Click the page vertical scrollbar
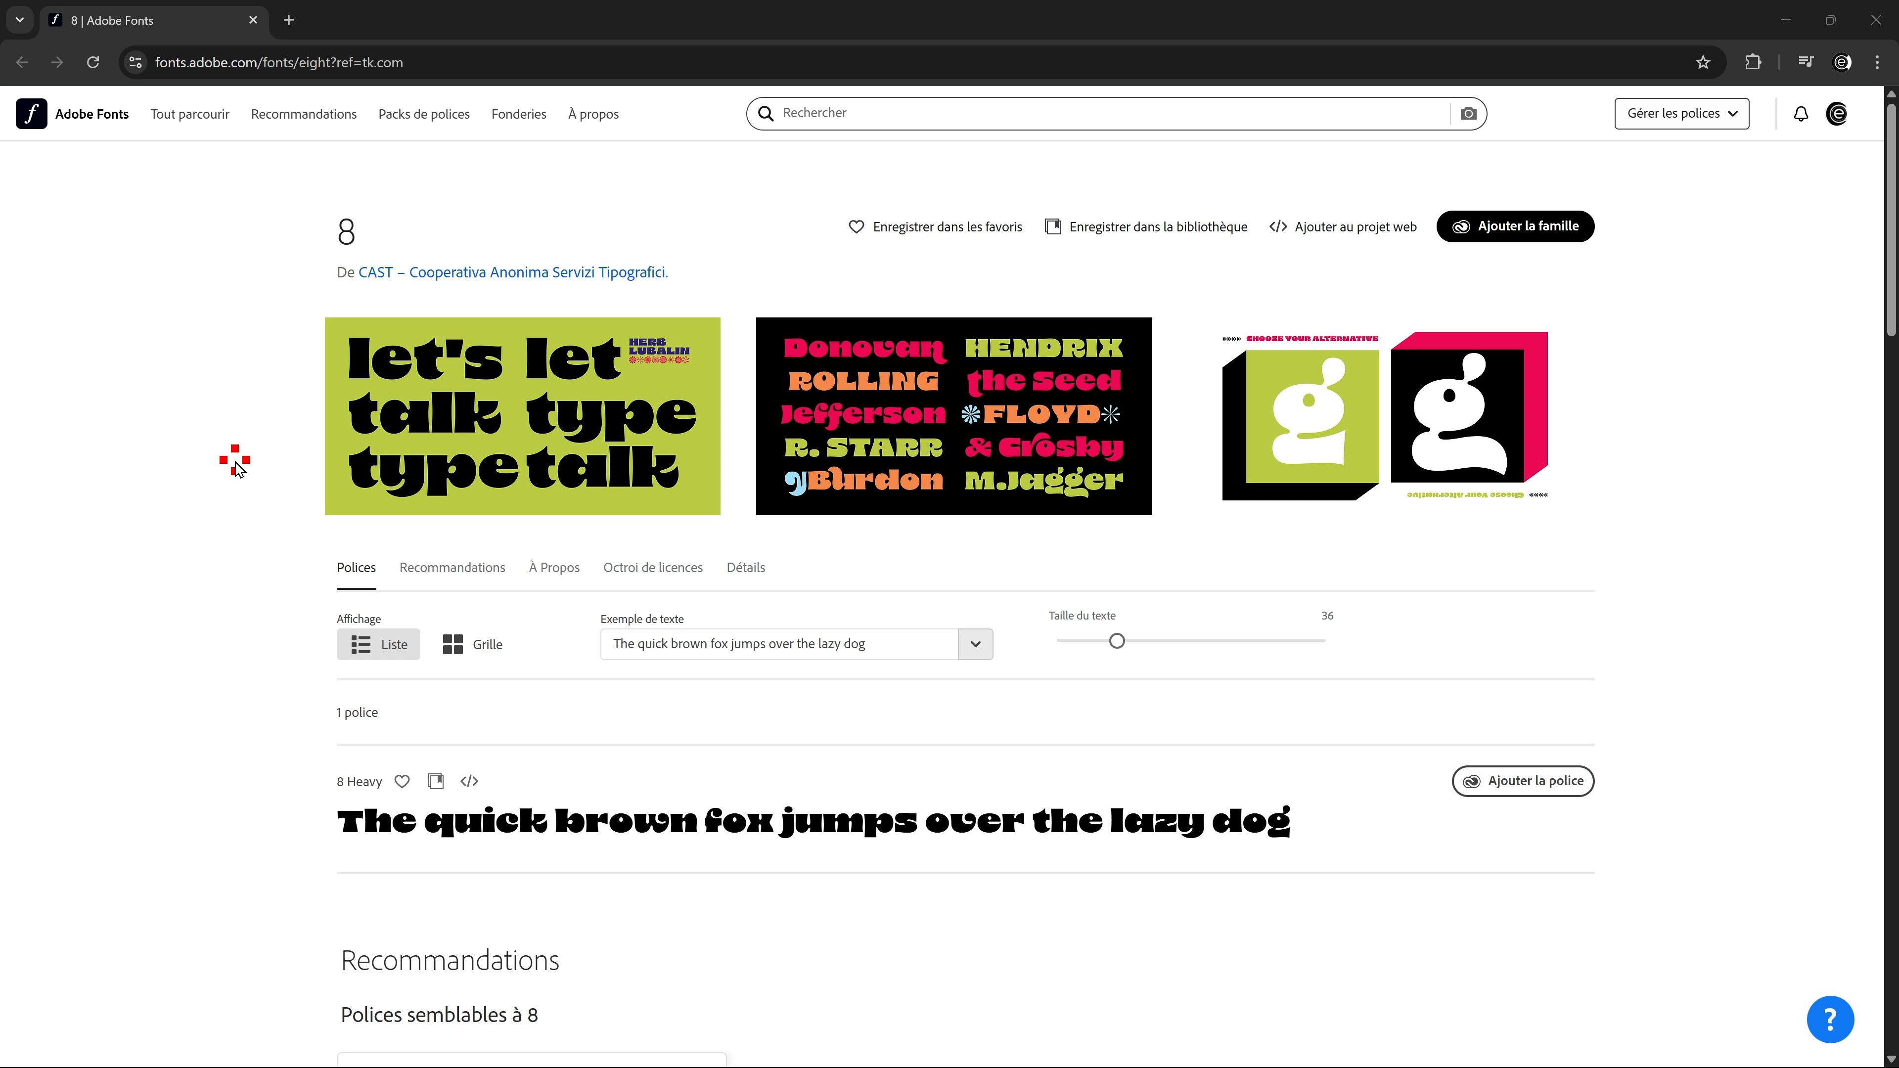The image size is (1899, 1068). (1892, 221)
